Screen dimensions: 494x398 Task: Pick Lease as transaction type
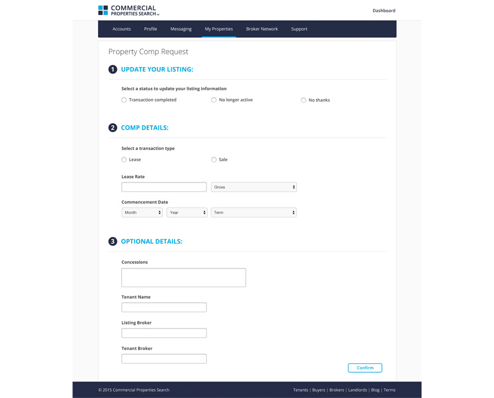[124, 160]
